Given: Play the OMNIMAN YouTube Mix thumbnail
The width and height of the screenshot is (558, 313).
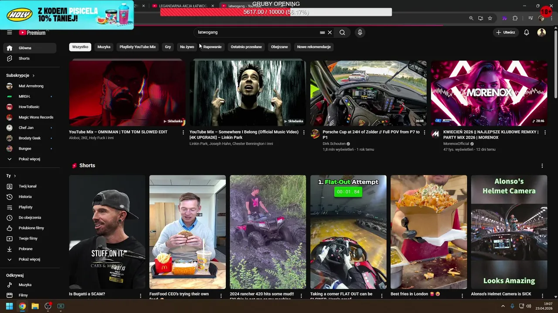Looking at the screenshot, I should (x=127, y=93).
